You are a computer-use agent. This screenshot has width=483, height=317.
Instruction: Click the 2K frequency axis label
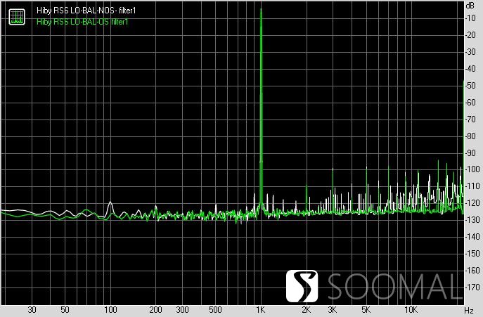click(x=307, y=310)
